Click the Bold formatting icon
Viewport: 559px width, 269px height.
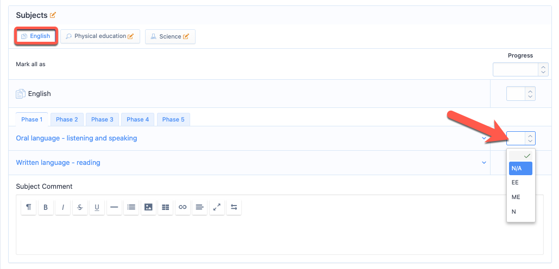46,207
